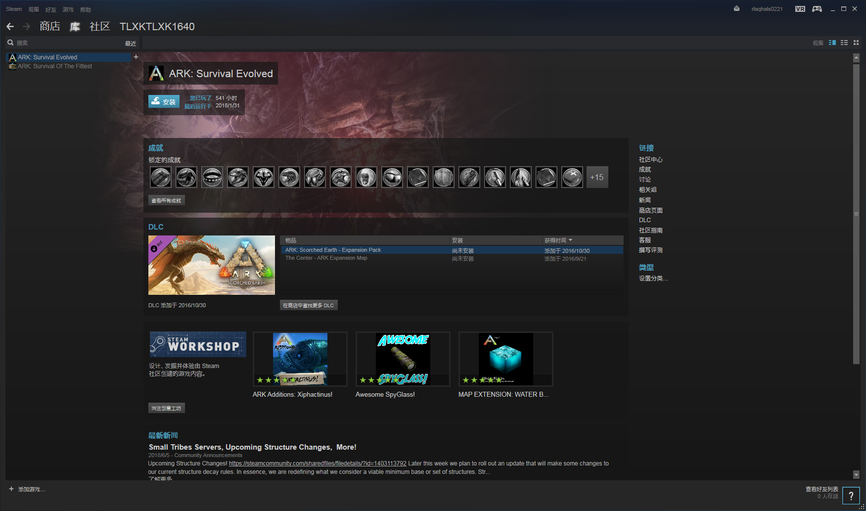Select the first locked achievement icon
This screenshot has height=511, width=866.
(161, 177)
